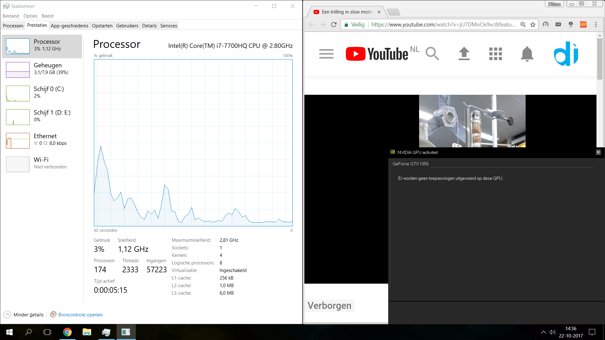605x340 pixels.
Task: Click the zoom magnifier in address bar
Action: [x=523, y=25]
